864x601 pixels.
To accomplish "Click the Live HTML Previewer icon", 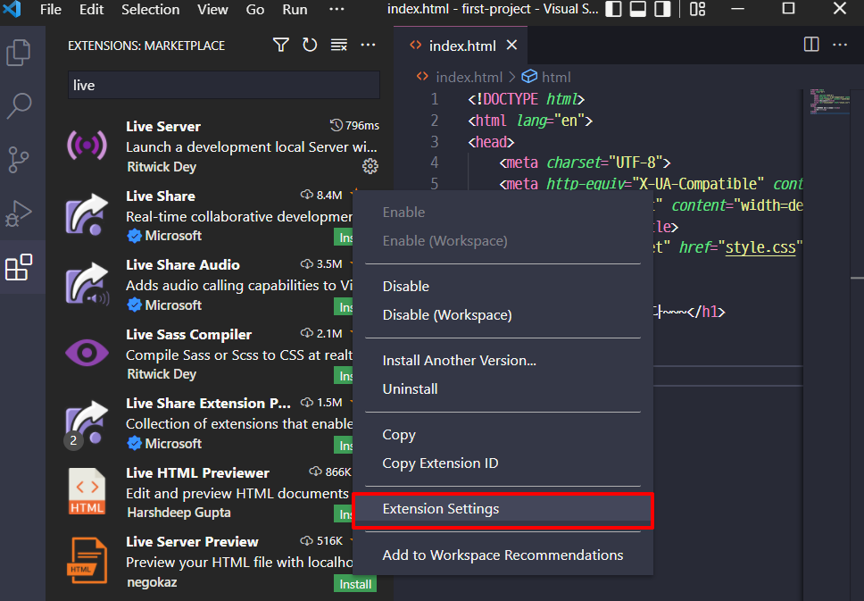I will (x=87, y=491).
